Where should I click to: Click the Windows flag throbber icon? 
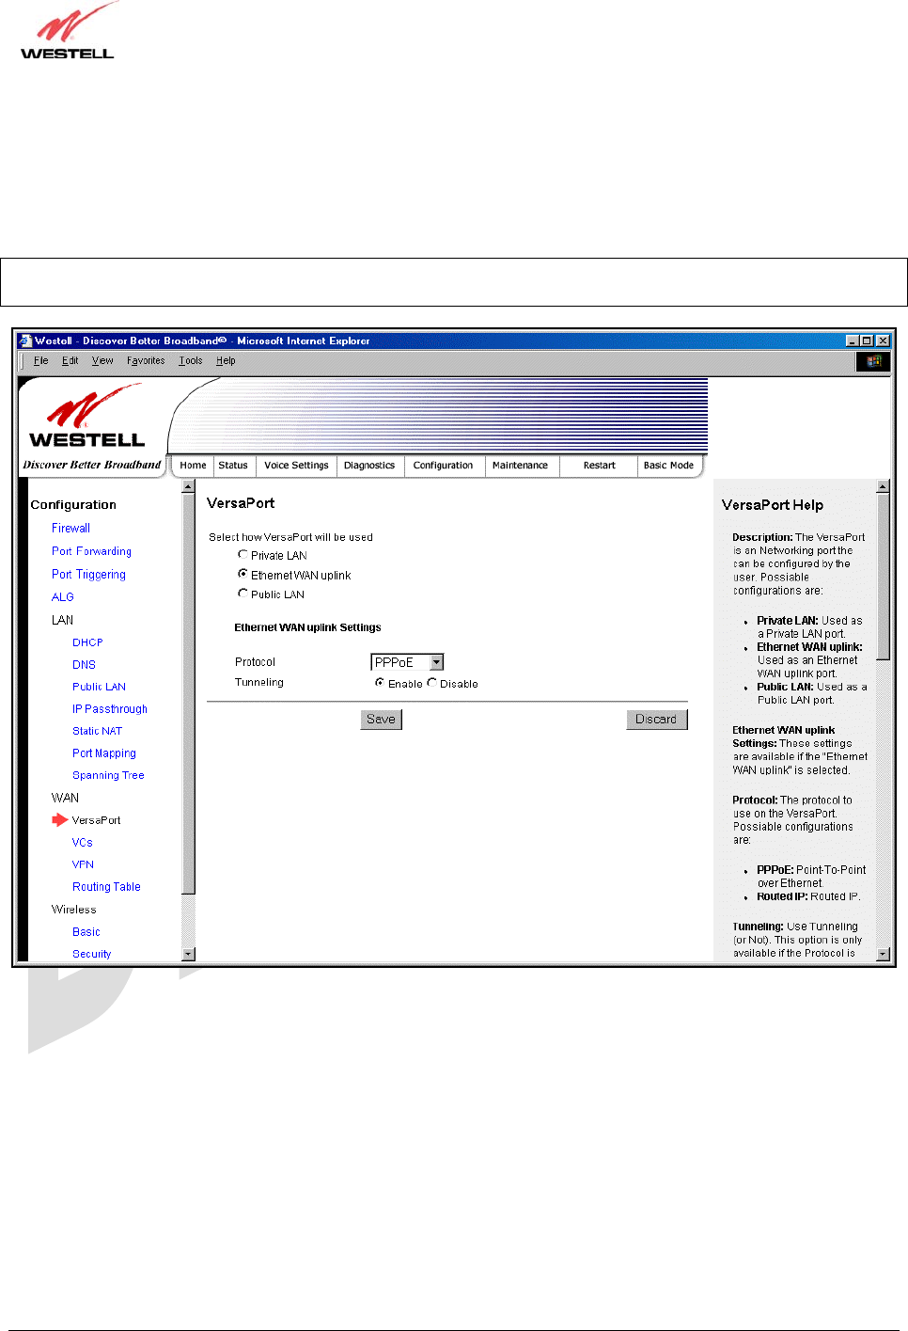point(873,361)
